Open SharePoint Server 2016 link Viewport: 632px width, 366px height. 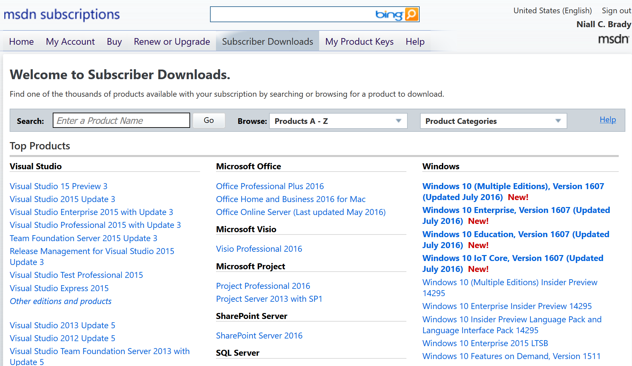pyautogui.click(x=259, y=336)
